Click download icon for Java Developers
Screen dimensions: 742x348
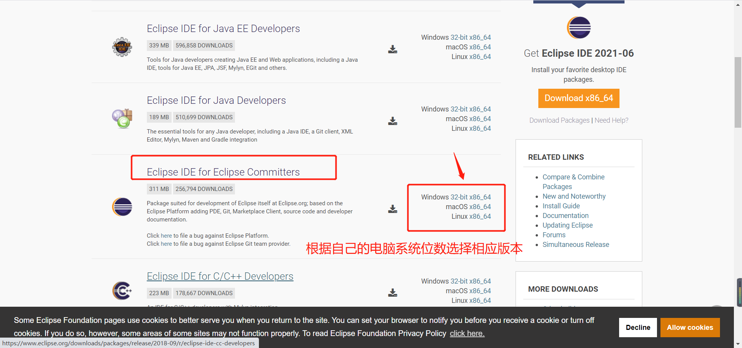click(393, 121)
